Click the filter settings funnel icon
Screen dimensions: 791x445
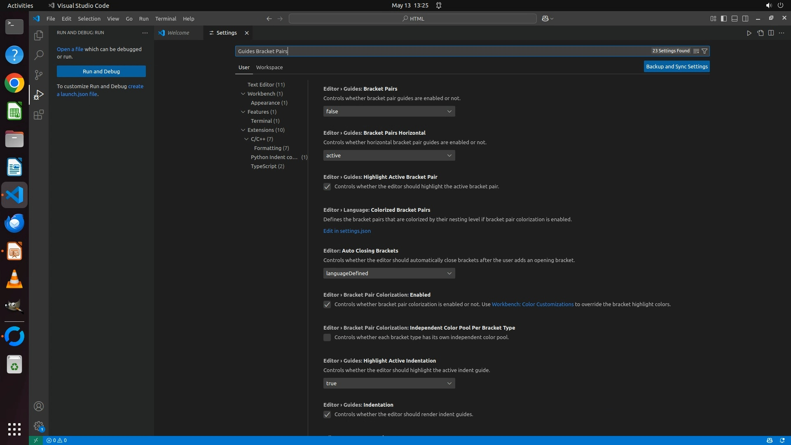pos(704,51)
